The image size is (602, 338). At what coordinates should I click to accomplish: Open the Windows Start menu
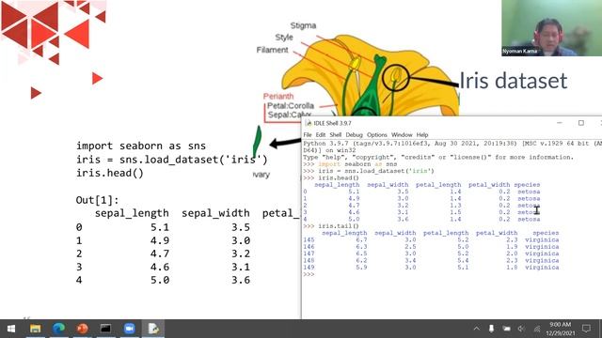coord(10,329)
